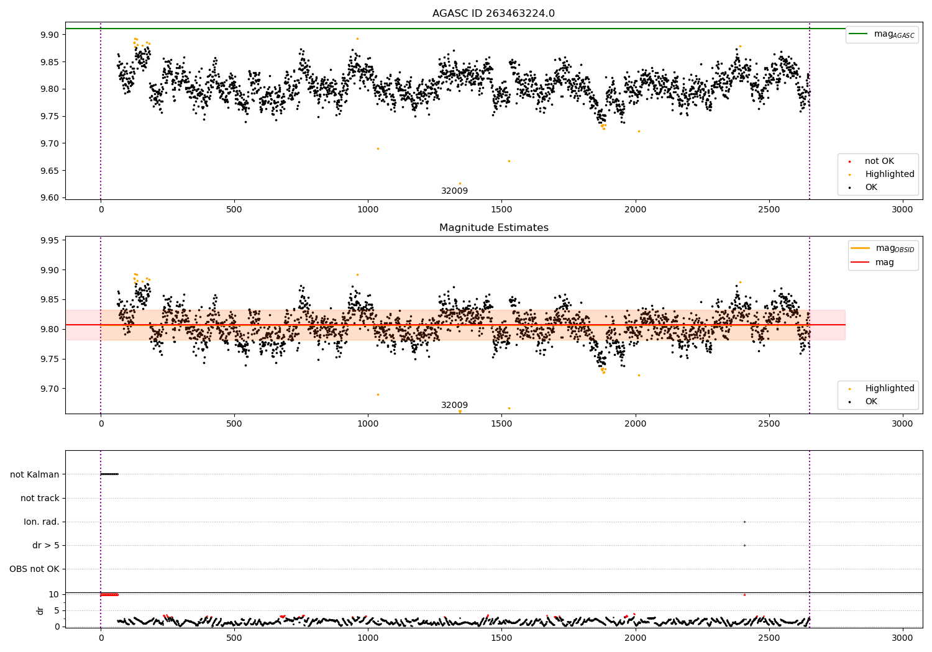Click the 'dr > 5' axis label
The width and height of the screenshot is (932, 652).
tap(46, 545)
